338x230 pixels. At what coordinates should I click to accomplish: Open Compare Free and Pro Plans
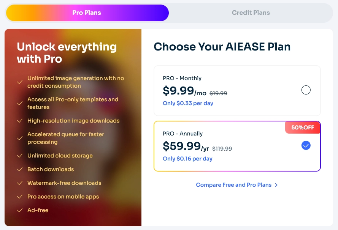pos(233,185)
